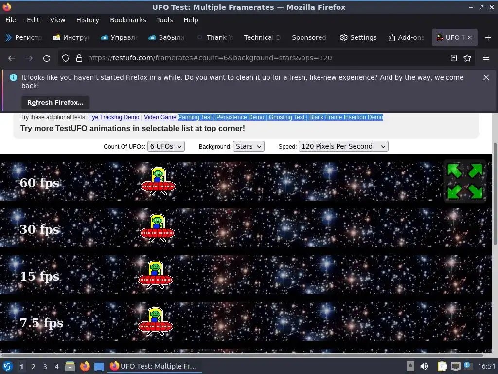This screenshot has height=374, width=498.
Task: Open a new tab with the plus icon
Action: tap(488, 38)
